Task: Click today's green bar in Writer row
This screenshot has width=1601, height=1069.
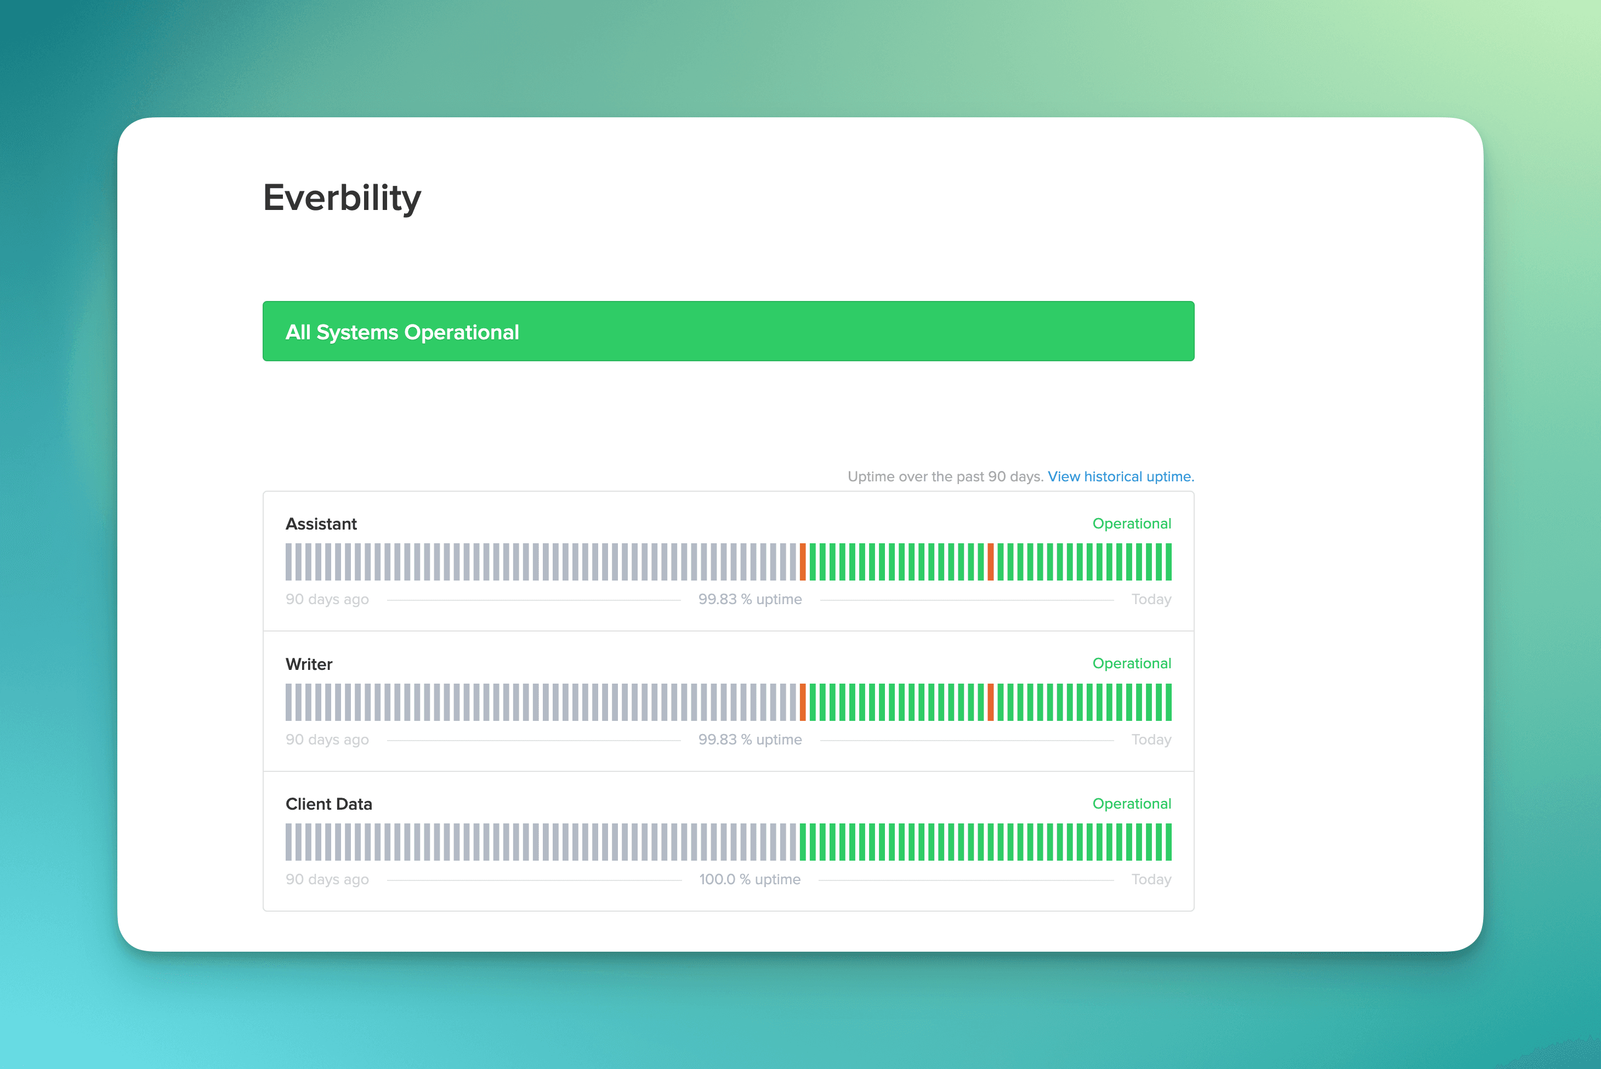Action: [1168, 702]
